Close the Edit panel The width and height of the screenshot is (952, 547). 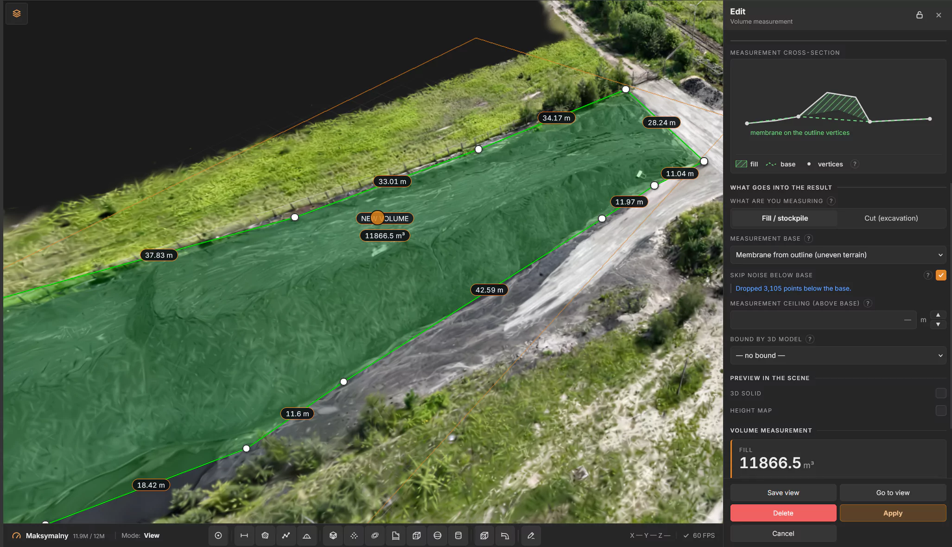tap(939, 15)
